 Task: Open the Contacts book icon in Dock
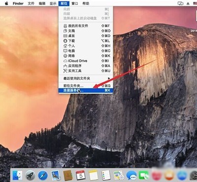[x=68, y=175]
